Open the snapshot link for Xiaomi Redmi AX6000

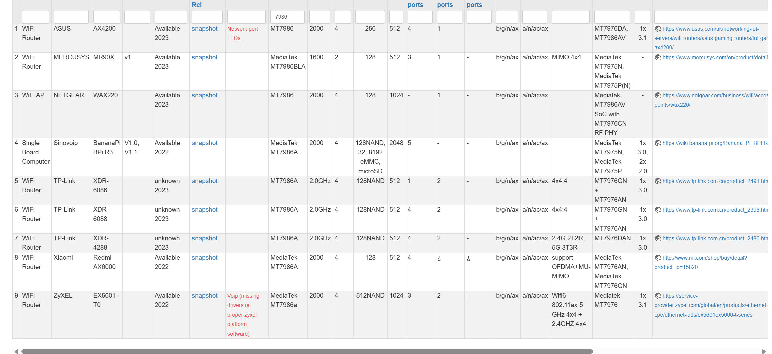[x=205, y=258]
